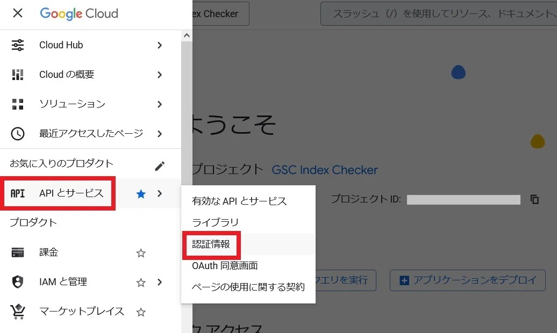
Task: Click the project selector ending in Checker
Action: tap(220, 14)
